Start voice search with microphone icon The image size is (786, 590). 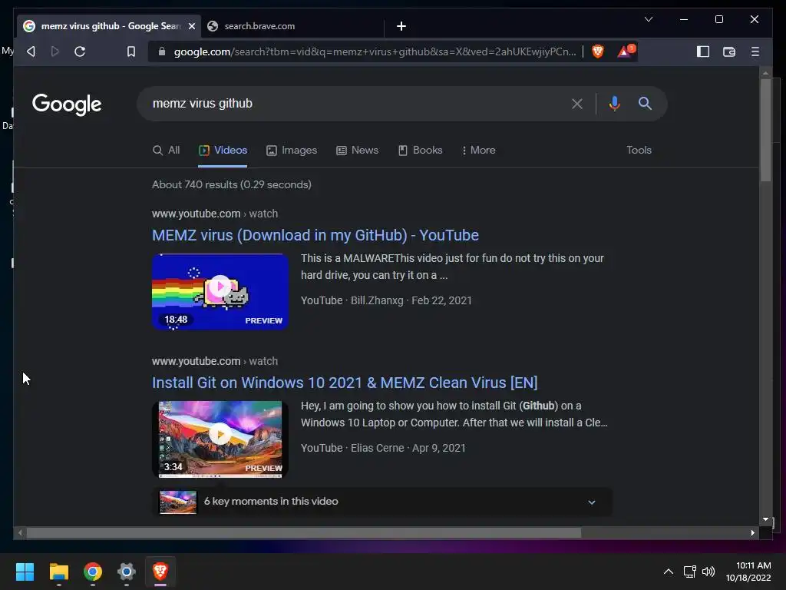tap(615, 104)
